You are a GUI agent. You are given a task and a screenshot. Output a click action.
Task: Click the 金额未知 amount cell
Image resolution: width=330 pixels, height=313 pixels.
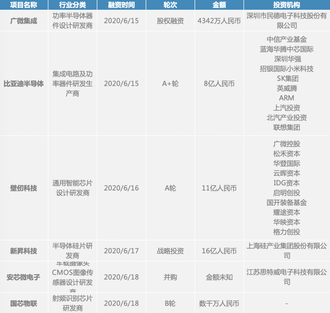[x=219, y=277]
